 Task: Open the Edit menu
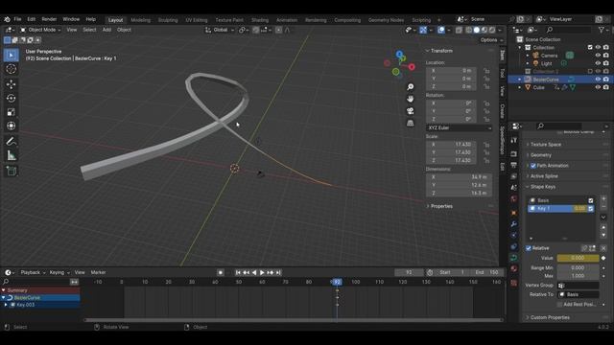point(32,19)
